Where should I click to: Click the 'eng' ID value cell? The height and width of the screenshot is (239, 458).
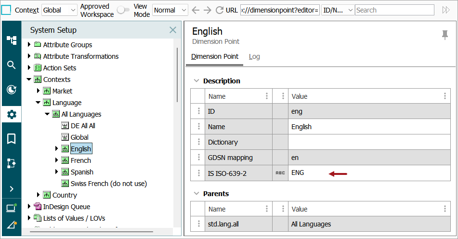point(369,111)
